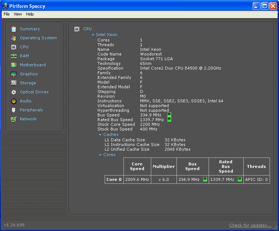Collapse the Intel Xeon tree section

(93, 35)
